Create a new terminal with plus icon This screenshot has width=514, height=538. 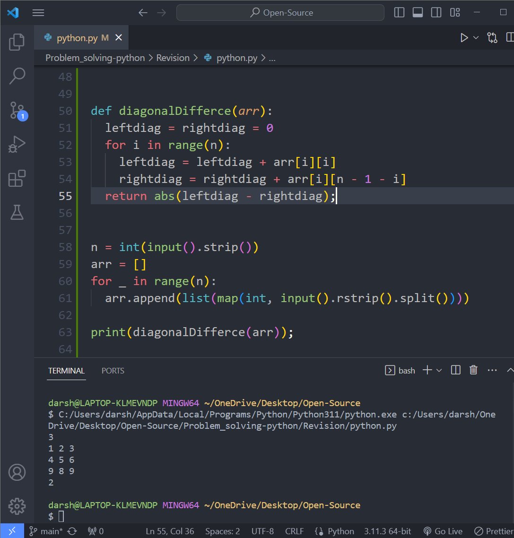coord(427,370)
